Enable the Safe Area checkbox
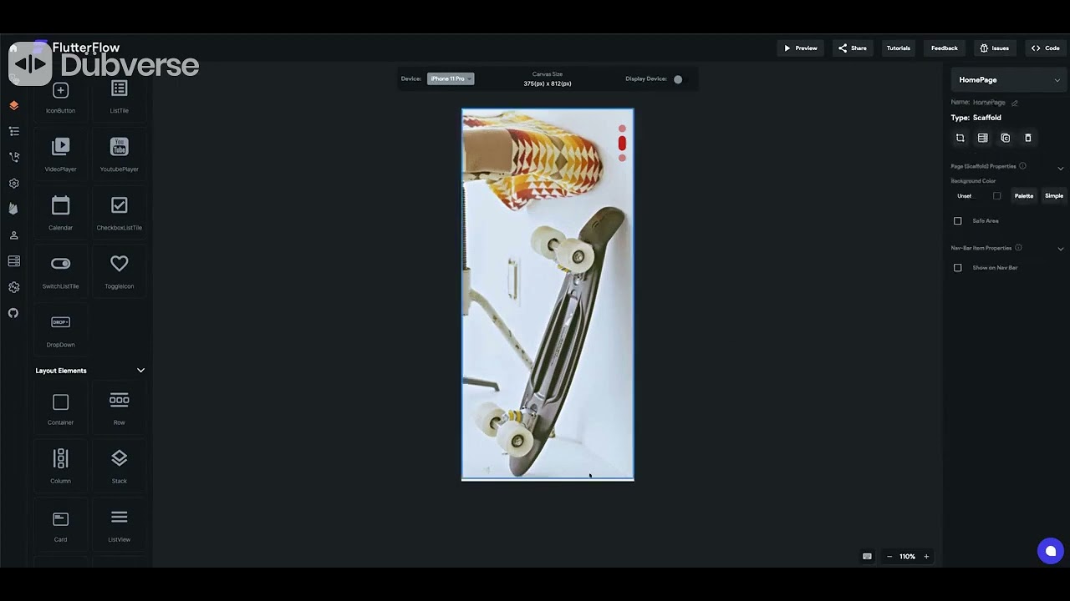The image size is (1070, 601). click(958, 221)
